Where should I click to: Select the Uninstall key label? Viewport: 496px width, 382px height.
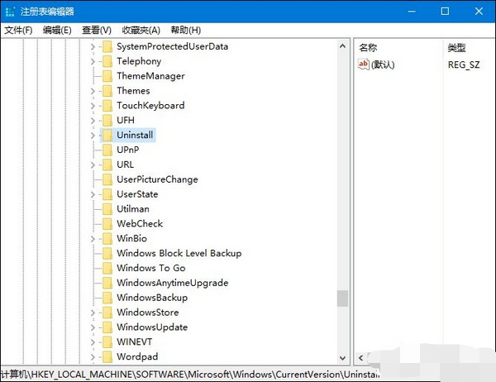pyautogui.click(x=135, y=135)
